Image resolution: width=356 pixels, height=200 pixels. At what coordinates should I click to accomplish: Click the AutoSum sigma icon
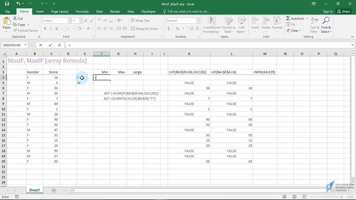pyautogui.click(x=288, y=18)
